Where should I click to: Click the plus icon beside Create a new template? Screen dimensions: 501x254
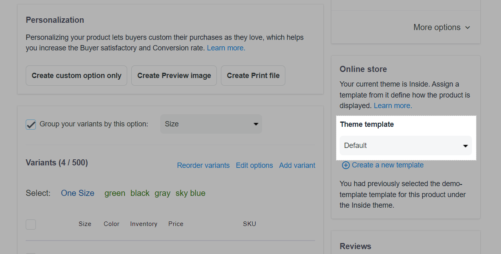[x=345, y=165]
